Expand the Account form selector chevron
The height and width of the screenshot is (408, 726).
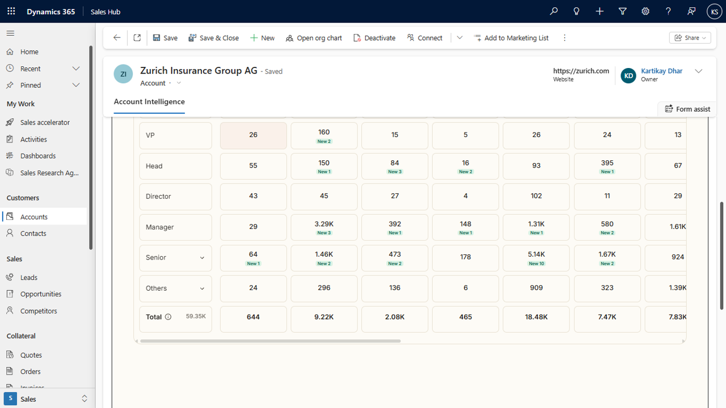179,83
